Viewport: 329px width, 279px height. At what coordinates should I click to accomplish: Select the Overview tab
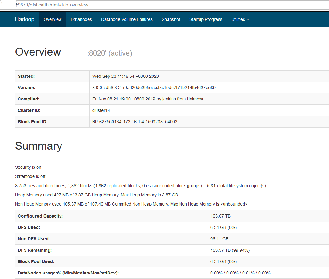pyautogui.click(x=53, y=19)
